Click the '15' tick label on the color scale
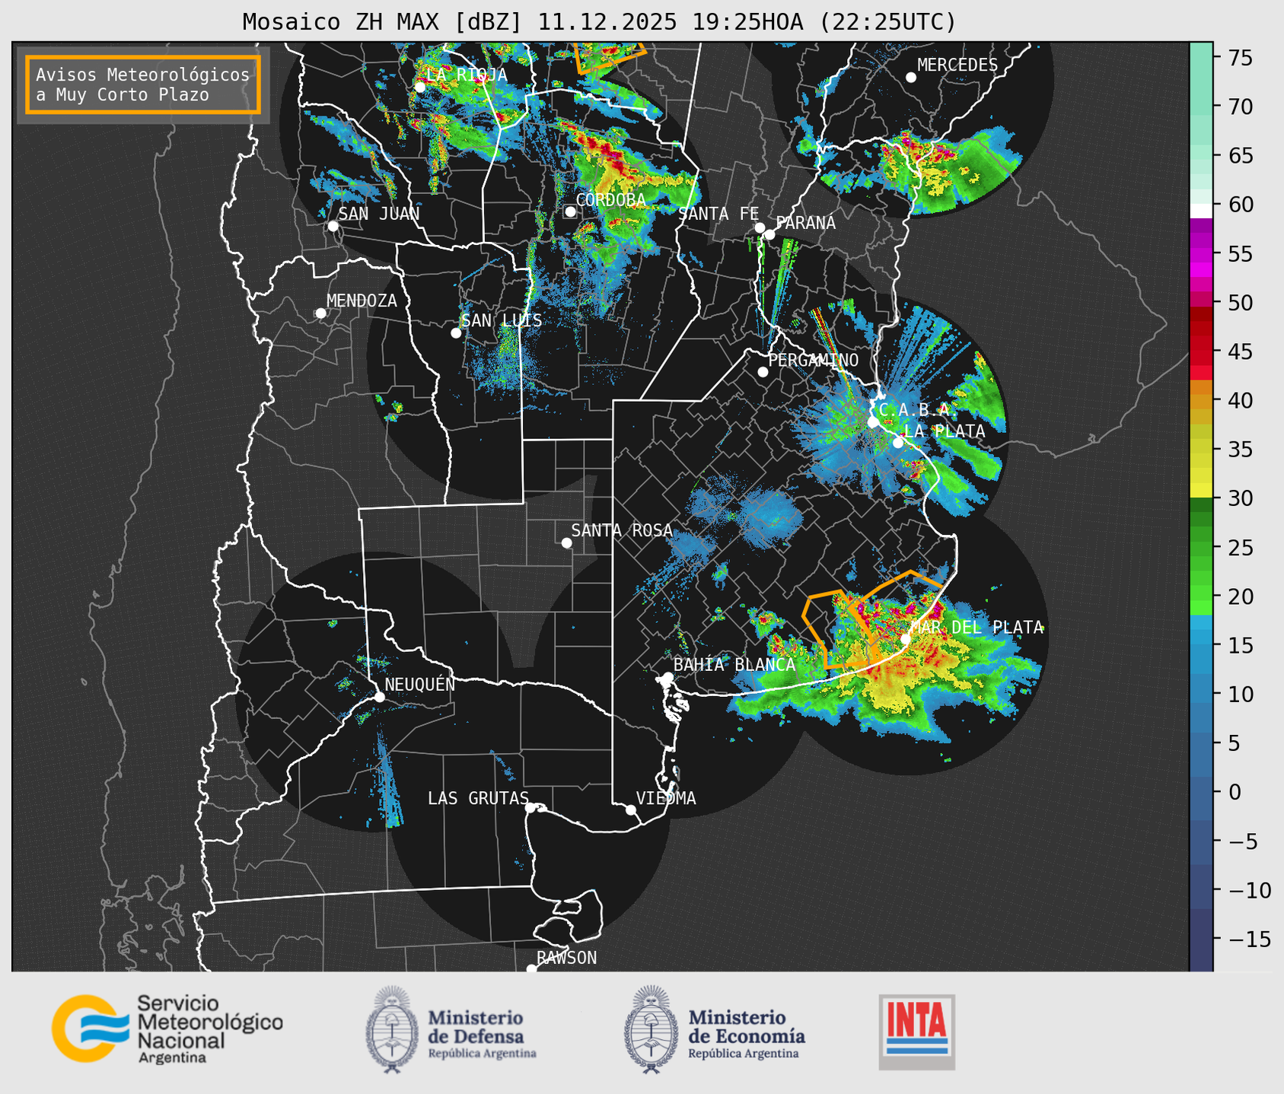1284x1094 pixels. [x=1240, y=646]
